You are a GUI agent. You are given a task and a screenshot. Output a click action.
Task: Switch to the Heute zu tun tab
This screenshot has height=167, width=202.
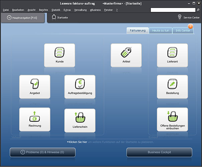pyautogui.click(x=160, y=31)
